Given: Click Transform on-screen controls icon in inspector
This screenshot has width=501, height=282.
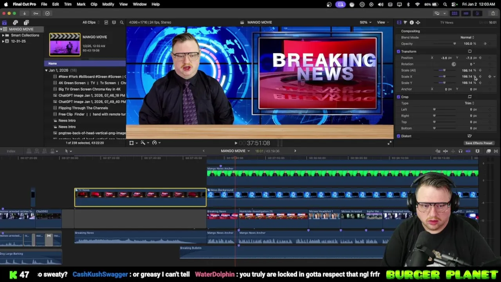Looking at the screenshot, I should point(470,51).
